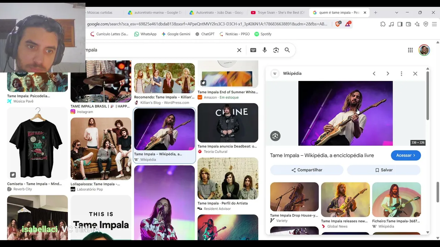This screenshot has width=440, height=247.
Task: Switch to the 'Músicas curtidas' tab
Action: [x=100, y=13]
